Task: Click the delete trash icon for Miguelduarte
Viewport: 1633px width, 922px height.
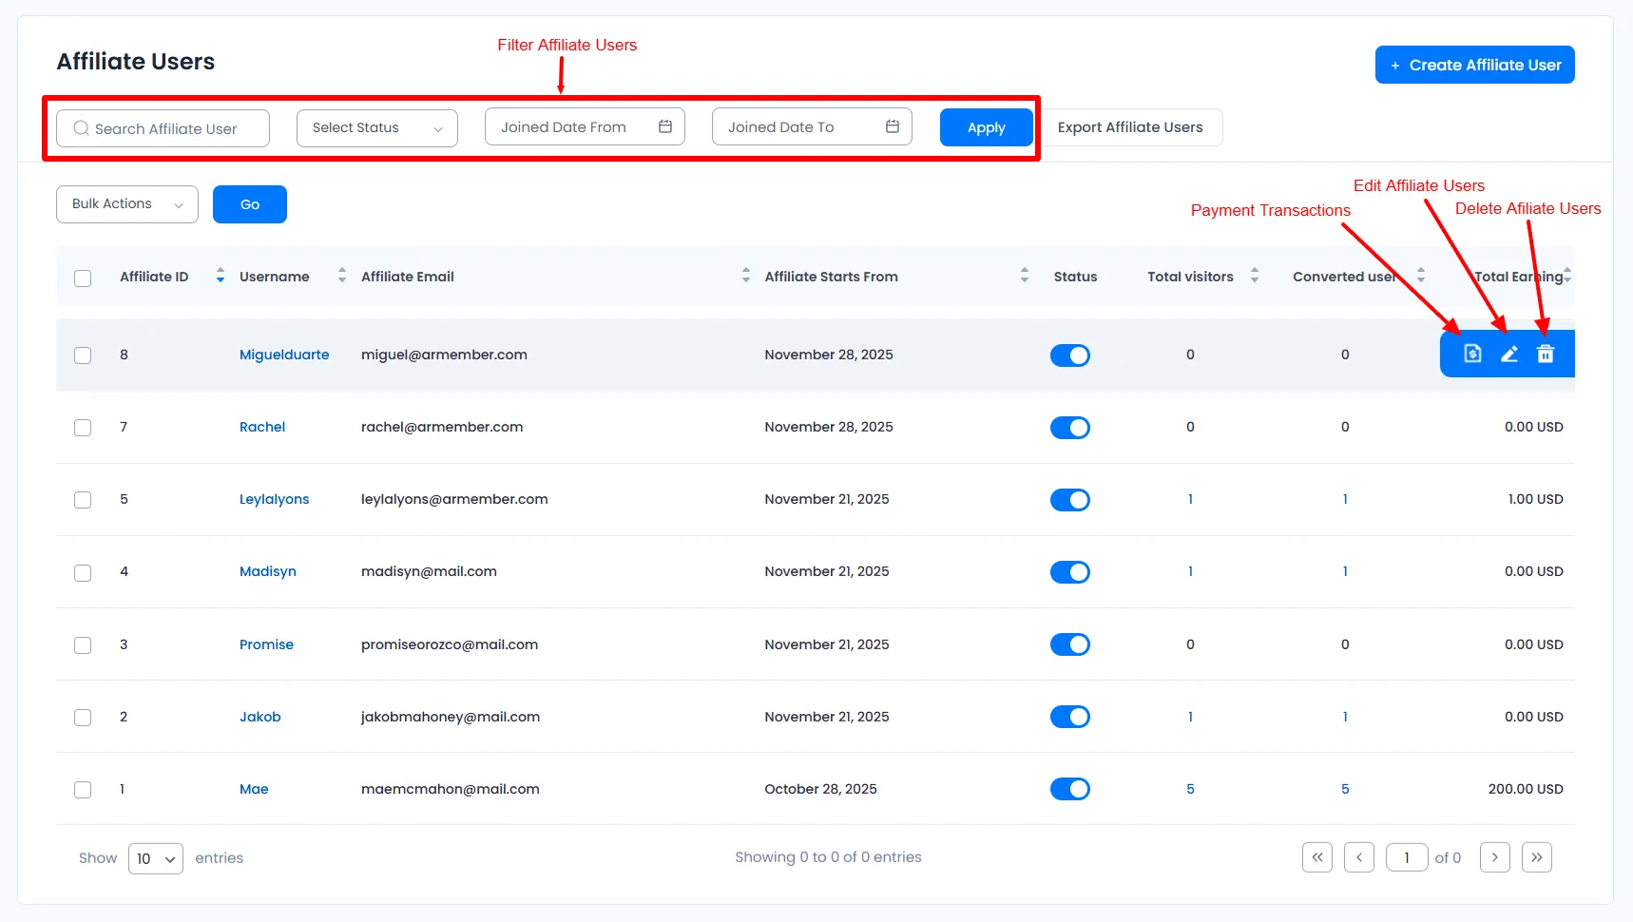Action: (x=1546, y=354)
